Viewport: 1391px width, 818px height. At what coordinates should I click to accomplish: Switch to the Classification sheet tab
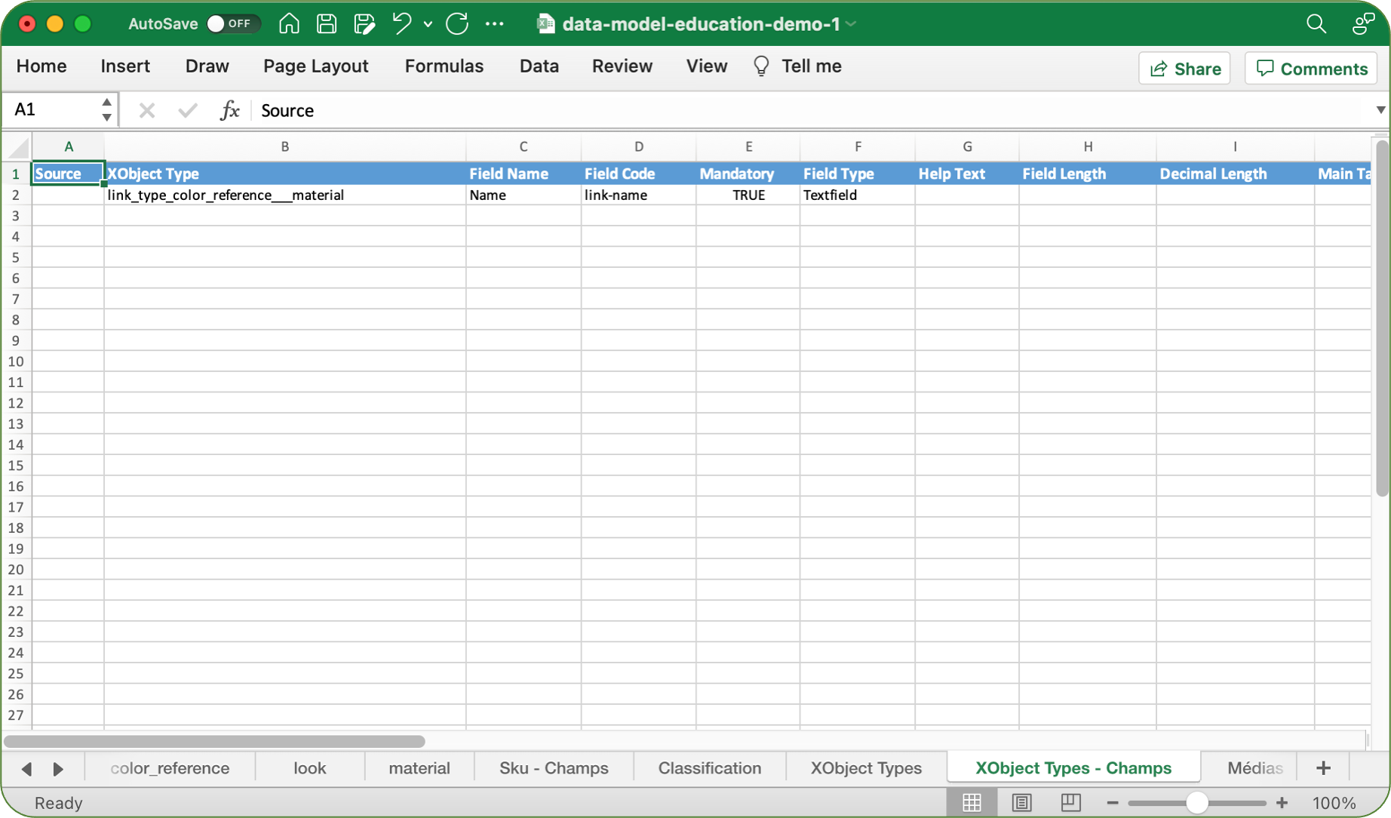click(x=709, y=768)
